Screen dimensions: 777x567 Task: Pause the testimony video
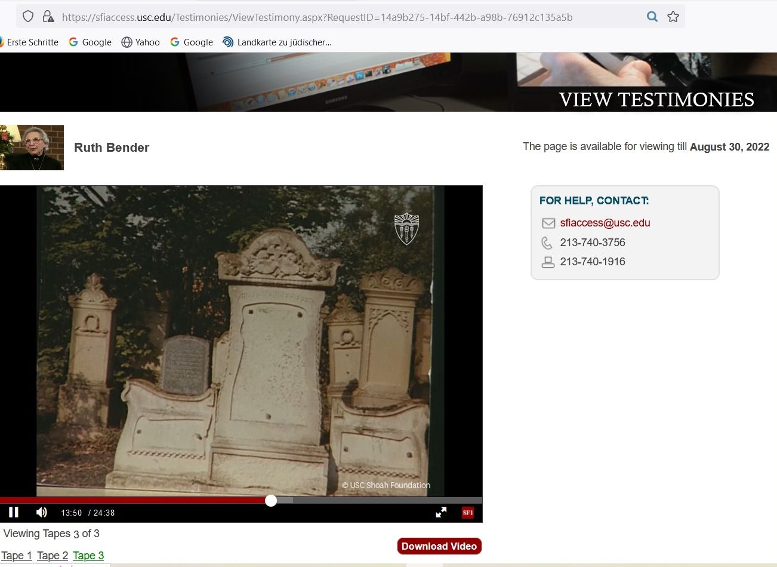(x=14, y=512)
